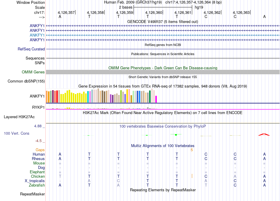
Task: Click the dark green bar in ANKFY1 expression chart
Action: [150, 97]
